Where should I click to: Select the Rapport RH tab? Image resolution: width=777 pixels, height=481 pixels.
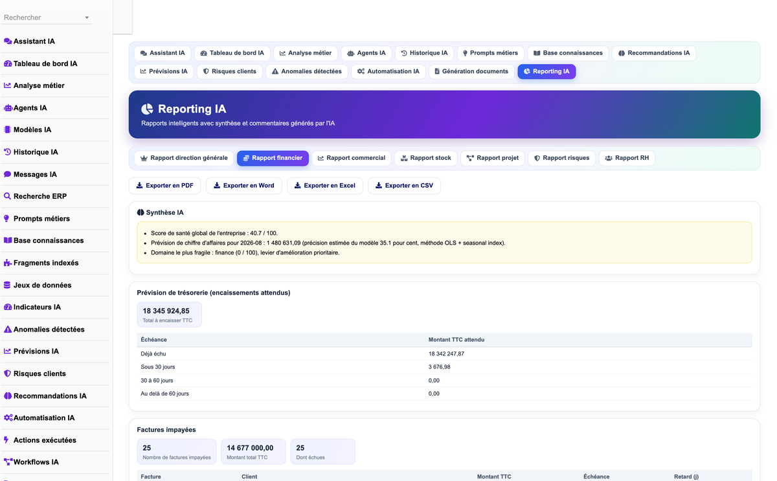(x=627, y=158)
